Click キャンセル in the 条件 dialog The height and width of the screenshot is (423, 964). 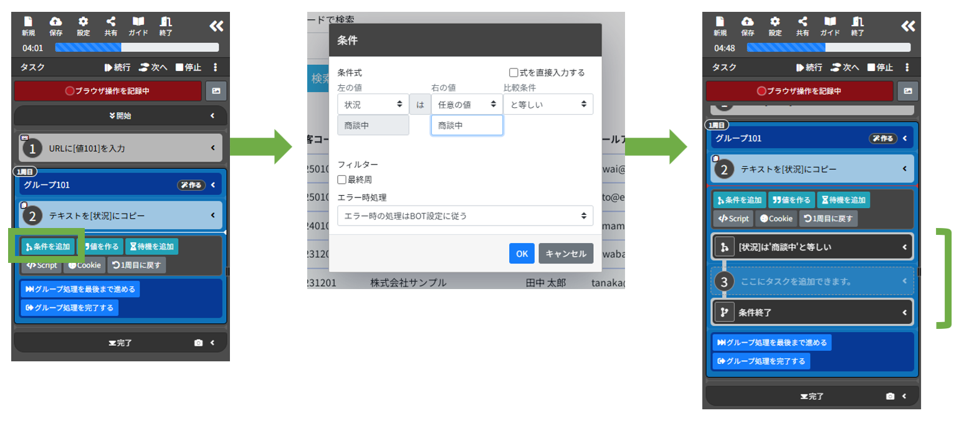point(566,254)
